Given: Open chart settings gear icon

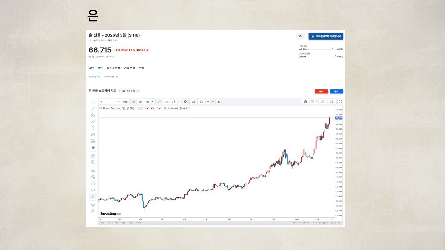Looking at the screenshot, I should click(x=185, y=102).
